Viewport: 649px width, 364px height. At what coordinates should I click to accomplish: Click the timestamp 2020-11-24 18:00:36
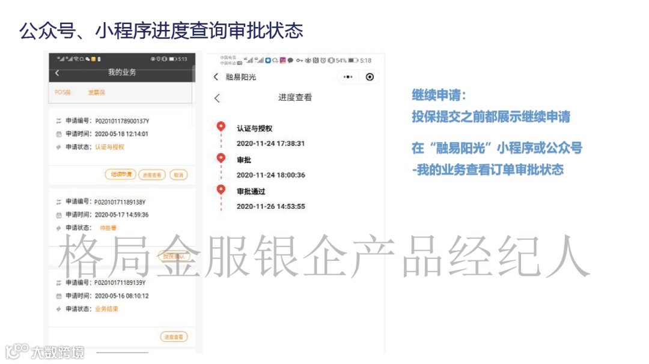tap(270, 175)
